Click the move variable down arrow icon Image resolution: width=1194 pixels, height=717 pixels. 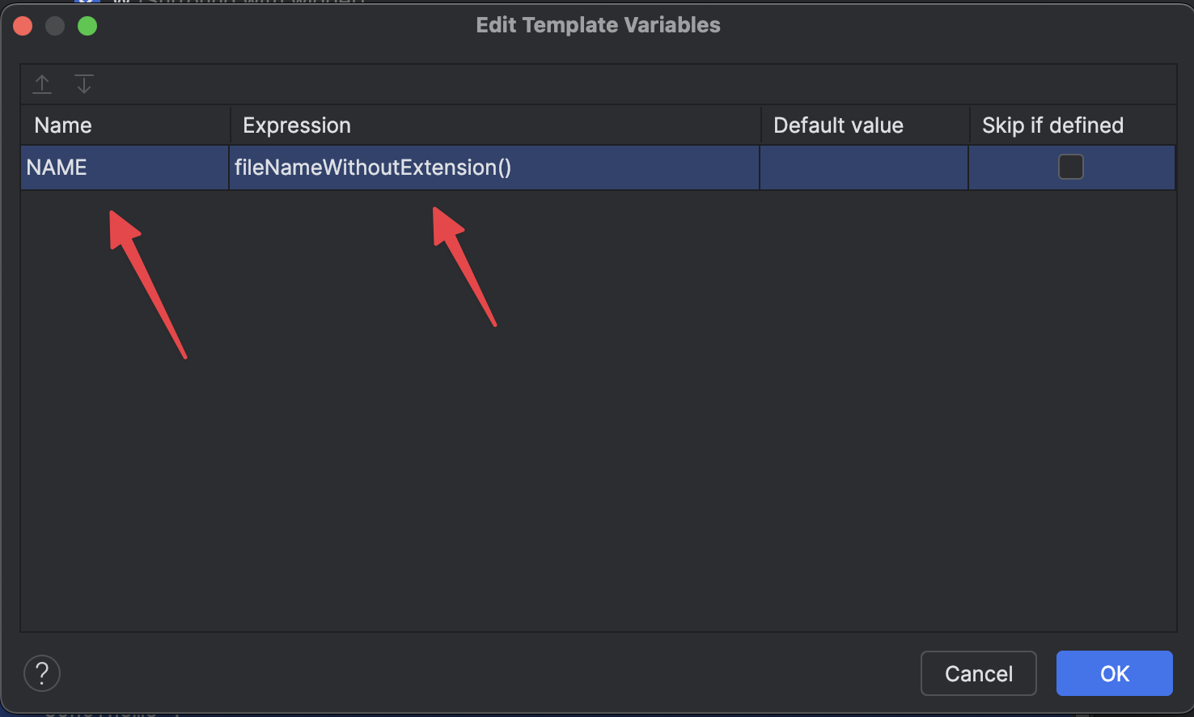[84, 83]
